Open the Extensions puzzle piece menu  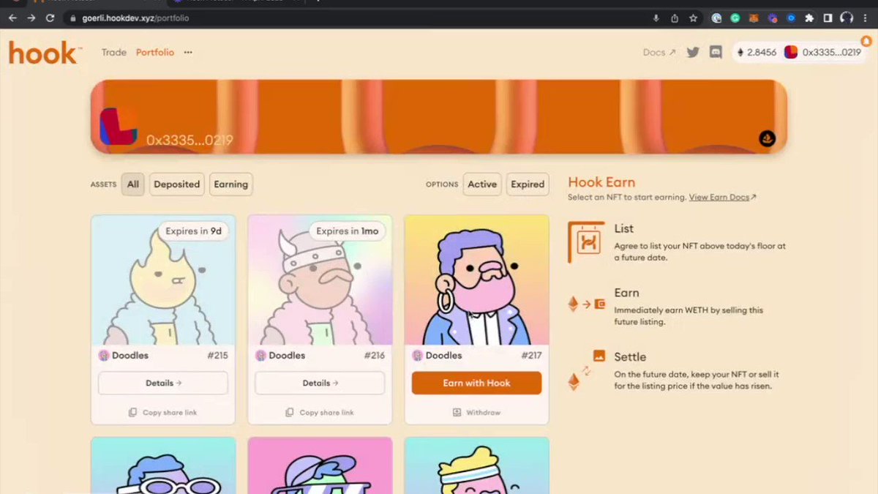(809, 18)
